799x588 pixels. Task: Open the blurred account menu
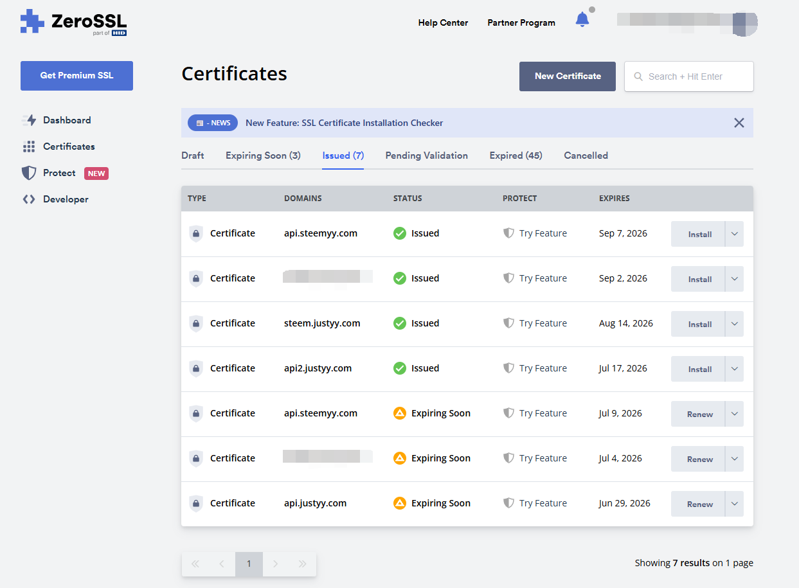coord(687,22)
